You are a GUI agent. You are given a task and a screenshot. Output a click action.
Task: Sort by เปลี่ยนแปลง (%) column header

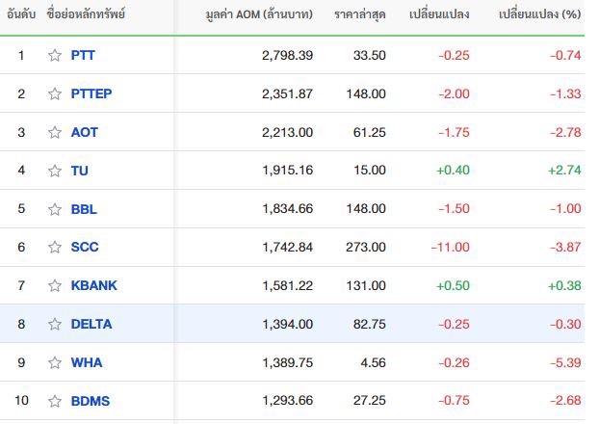(x=540, y=14)
